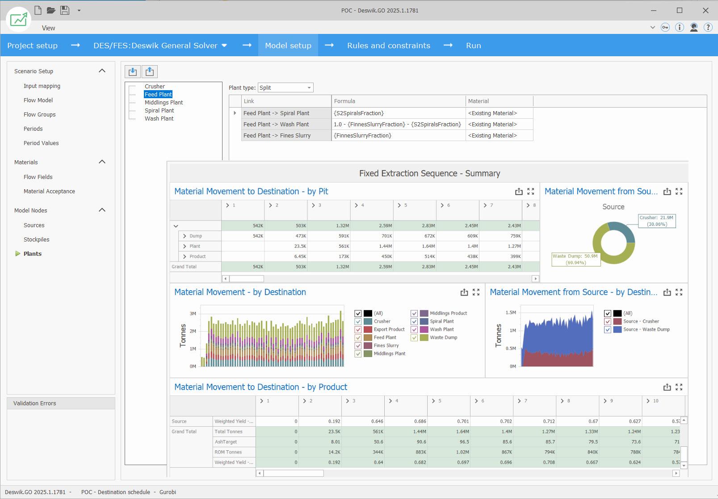
Task: Maximize the Material Movement by Destination chart
Action: coord(476,292)
